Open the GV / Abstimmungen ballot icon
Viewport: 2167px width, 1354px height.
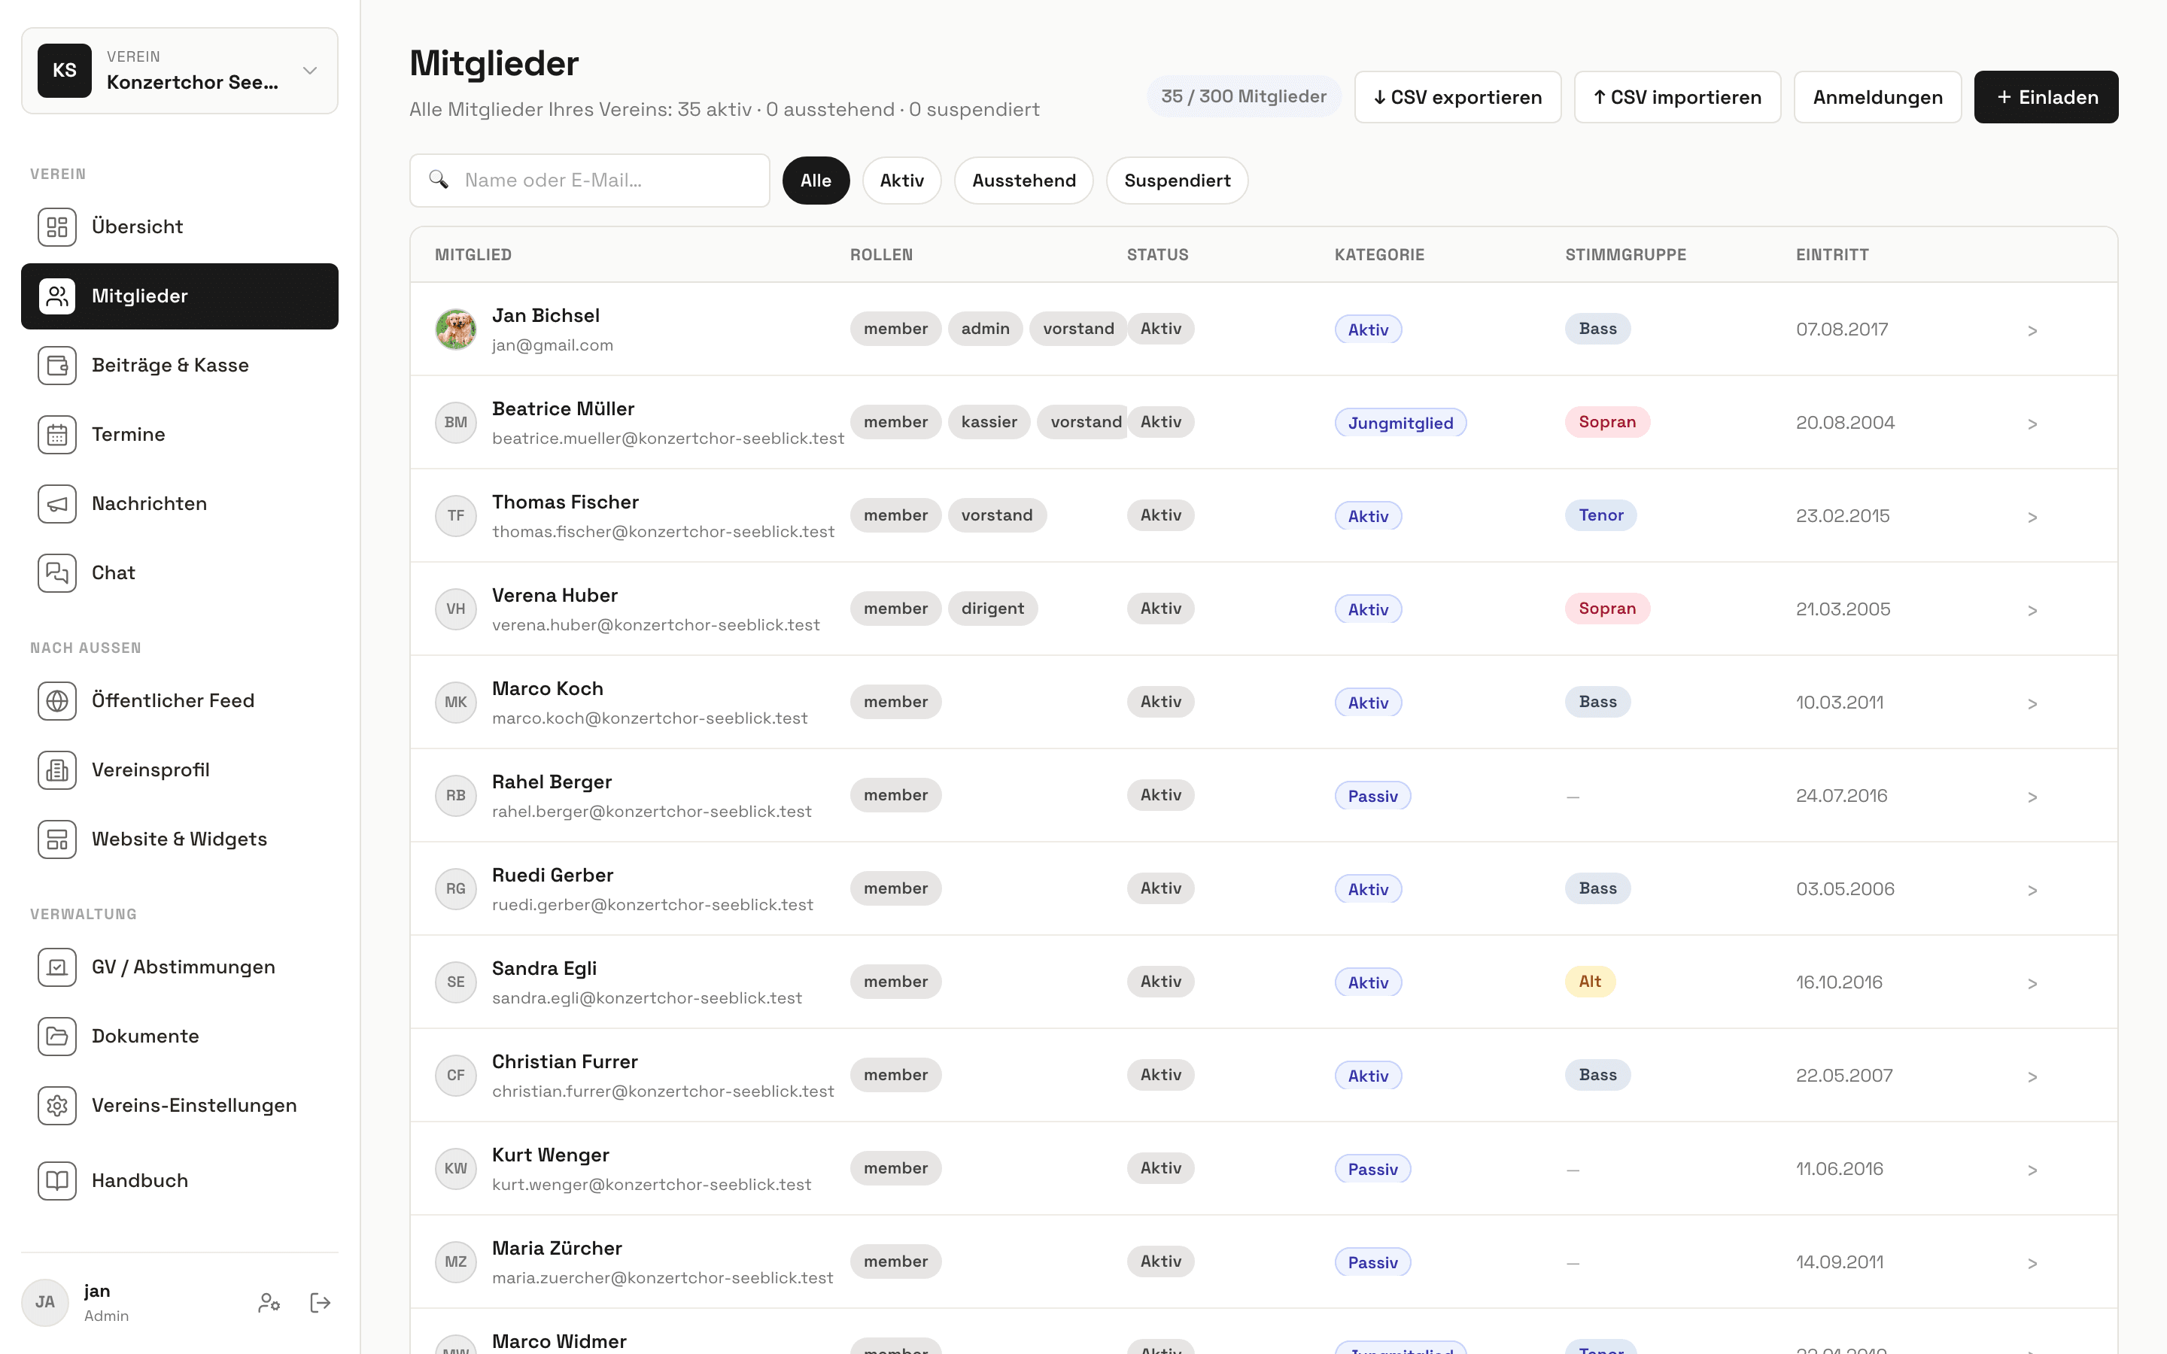[57, 967]
